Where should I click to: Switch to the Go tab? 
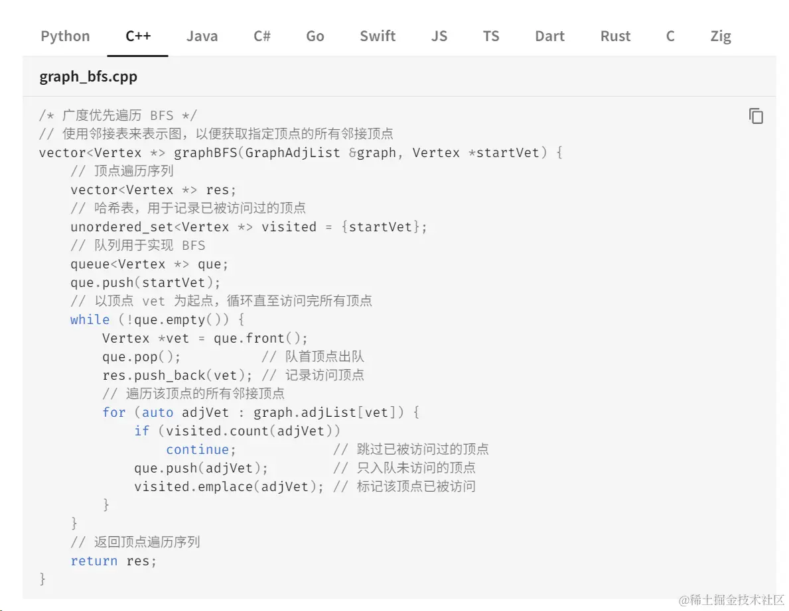click(315, 36)
